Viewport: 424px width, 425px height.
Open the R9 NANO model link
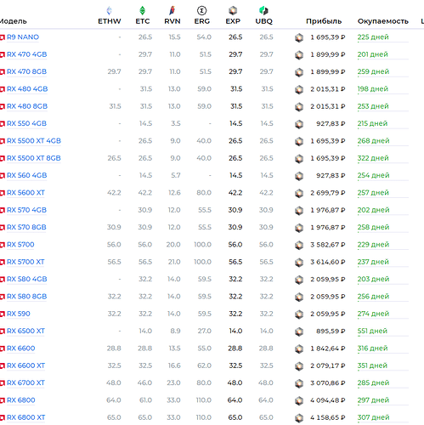pos(23,37)
